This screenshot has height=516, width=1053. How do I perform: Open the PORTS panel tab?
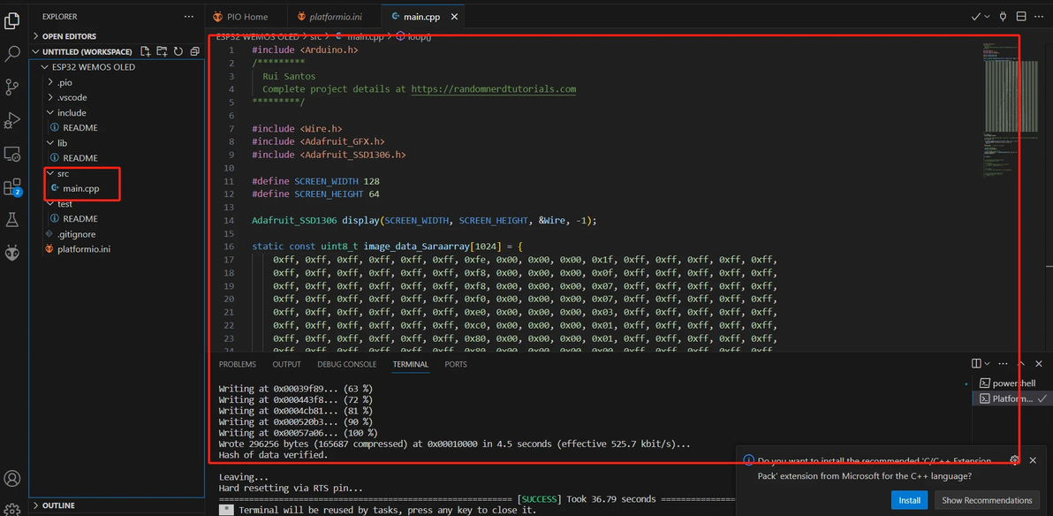(x=456, y=364)
